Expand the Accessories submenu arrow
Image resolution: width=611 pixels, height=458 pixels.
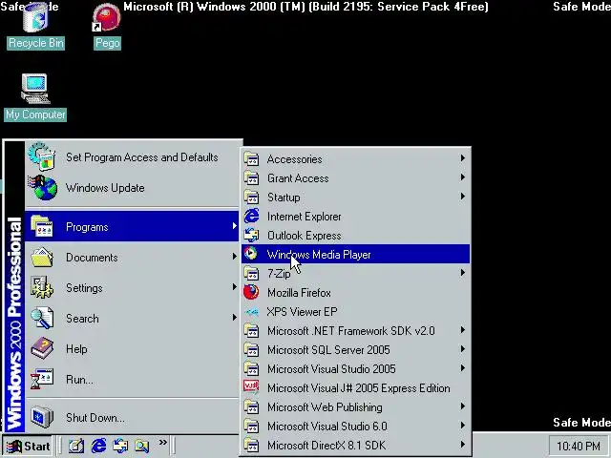pos(462,157)
